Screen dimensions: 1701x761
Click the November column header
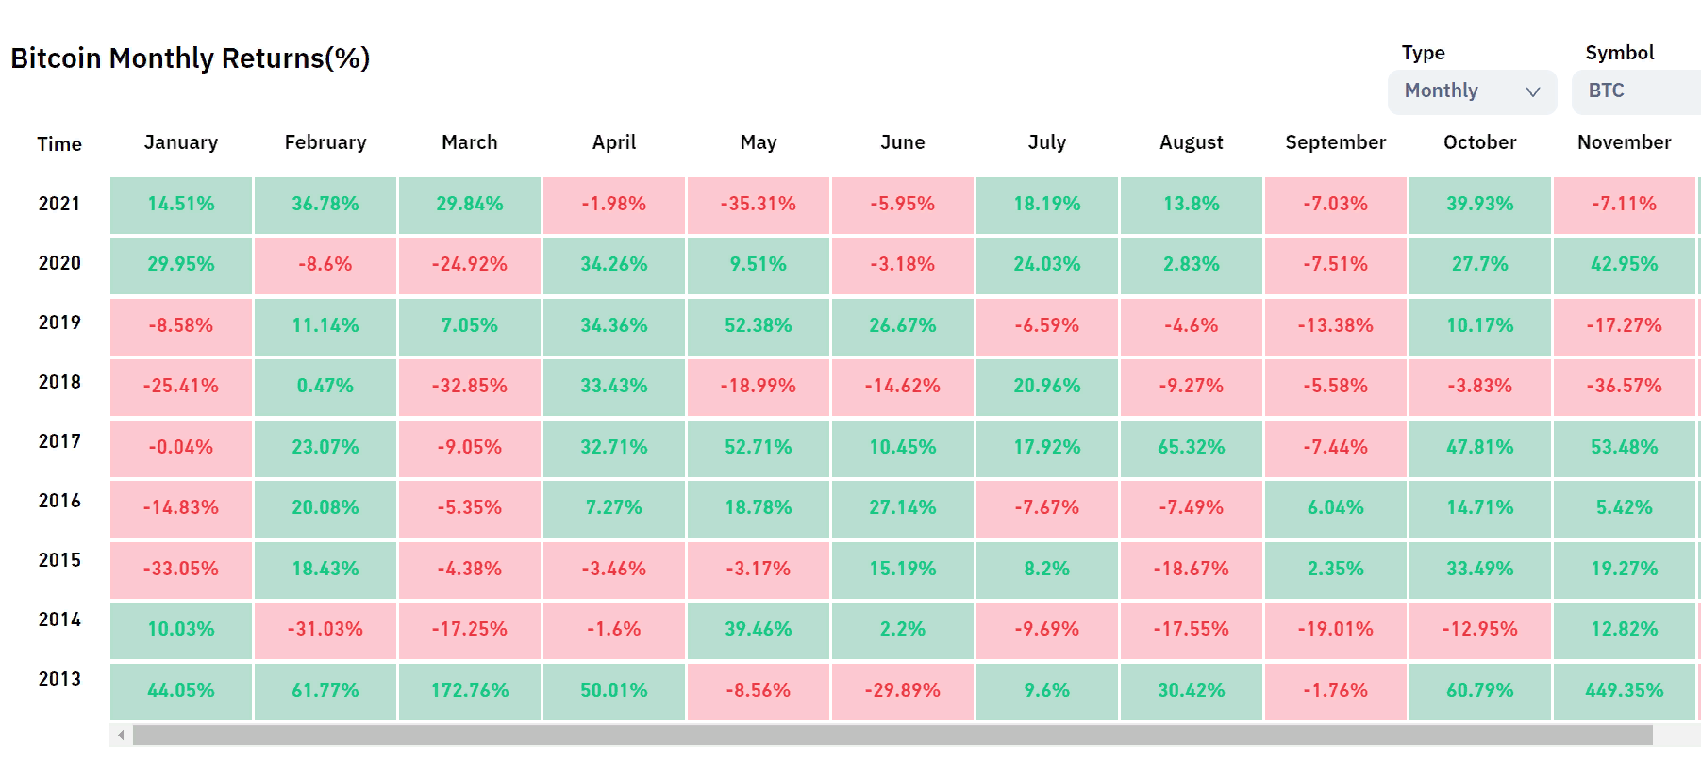[x=1624, y=142]
